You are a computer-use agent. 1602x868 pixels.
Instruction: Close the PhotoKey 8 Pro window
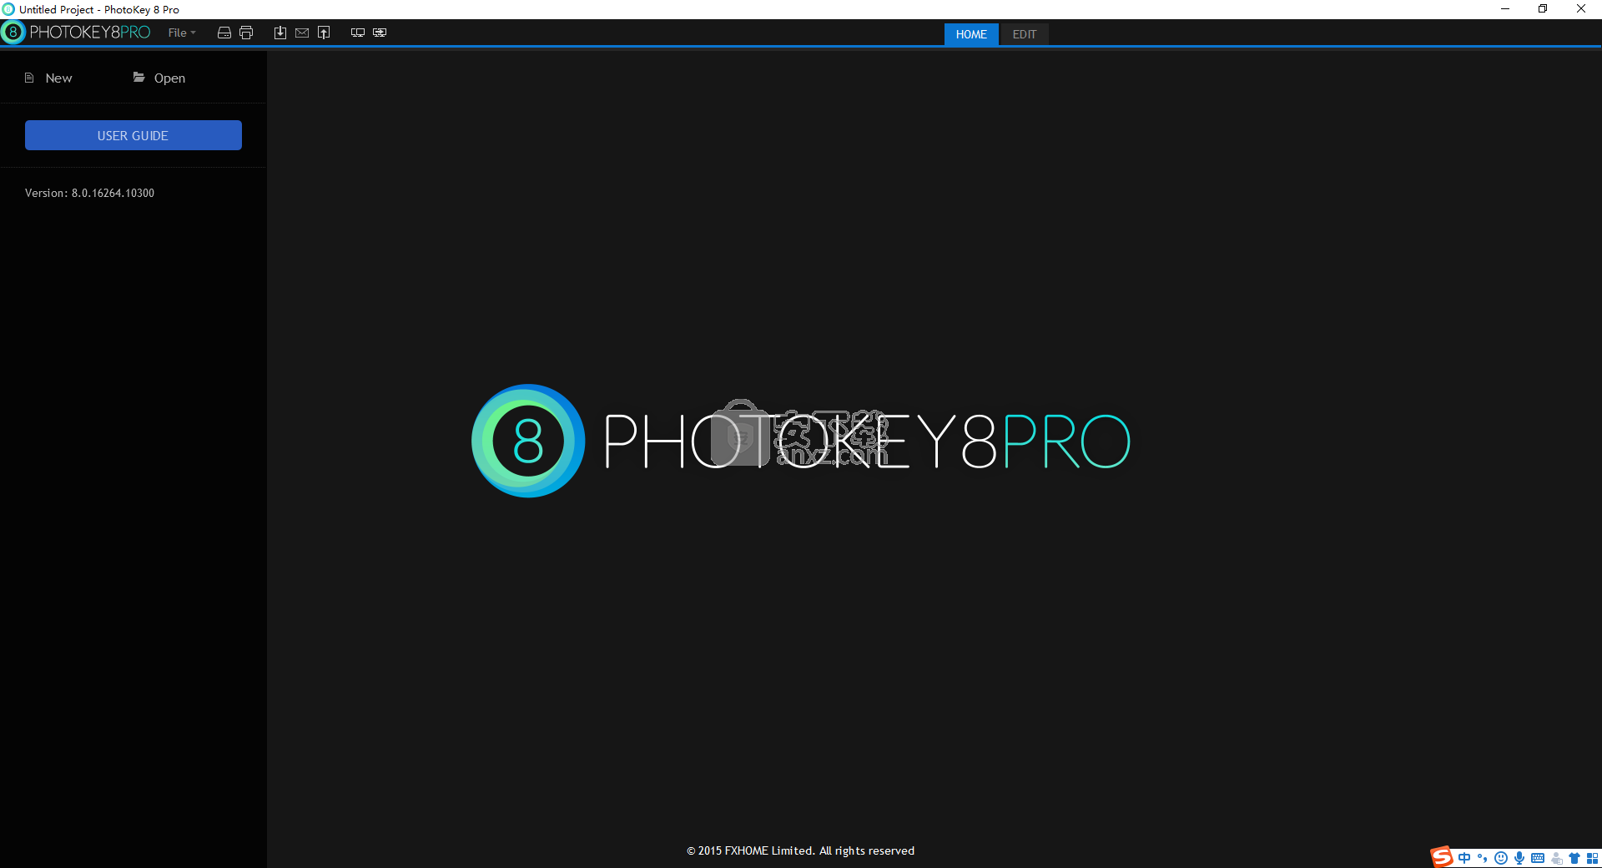click(1581, 9)
